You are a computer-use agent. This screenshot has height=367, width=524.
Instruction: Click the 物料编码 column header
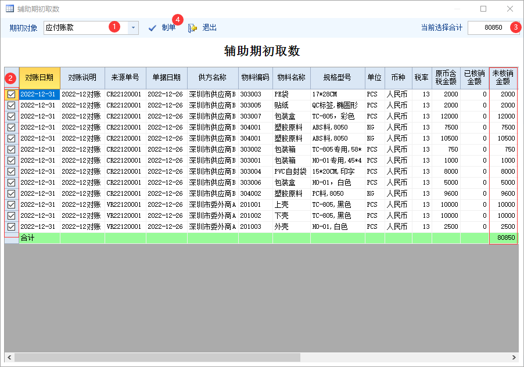tap(255, 78)
